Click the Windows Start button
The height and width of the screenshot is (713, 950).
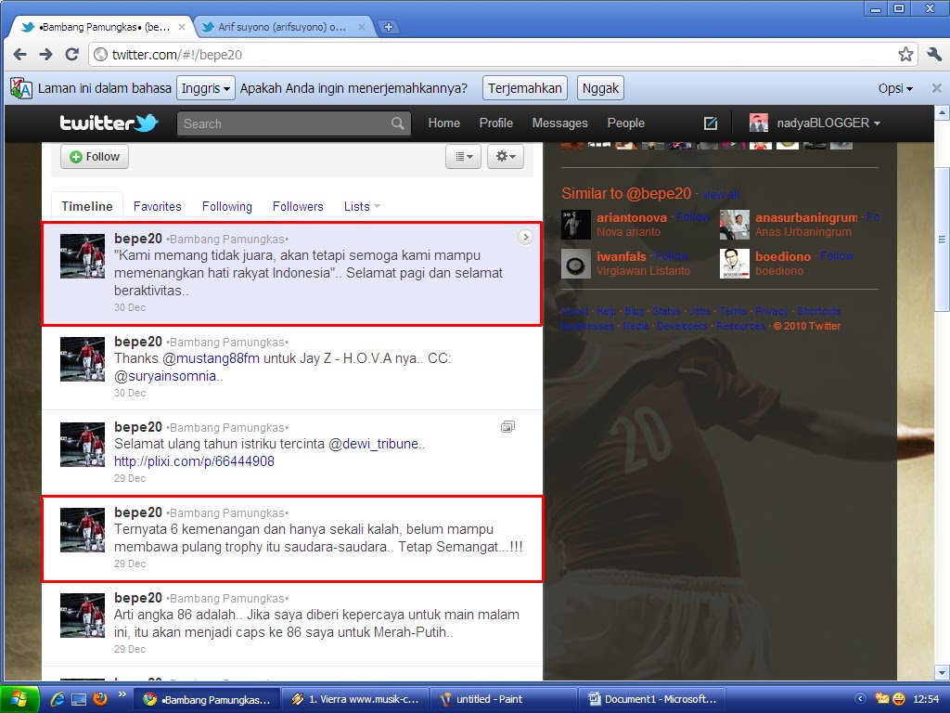tap(19, 699)
